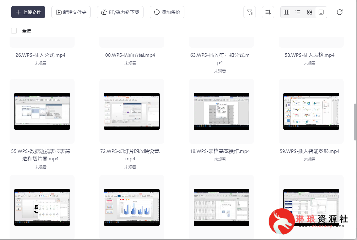Open BT/磁力链下载 download option
Image resolution: width=357 pixels, height=240 pixels.
(x=120, y=12)
